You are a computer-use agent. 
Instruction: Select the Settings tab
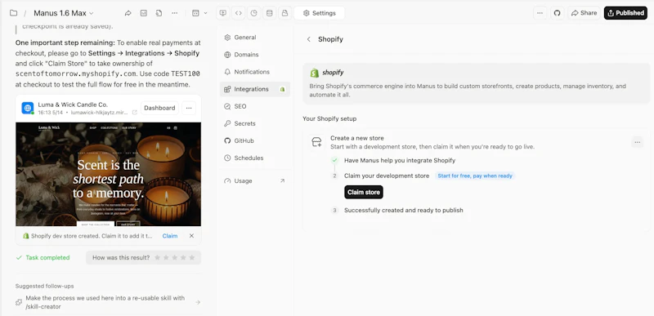[319, 13]
